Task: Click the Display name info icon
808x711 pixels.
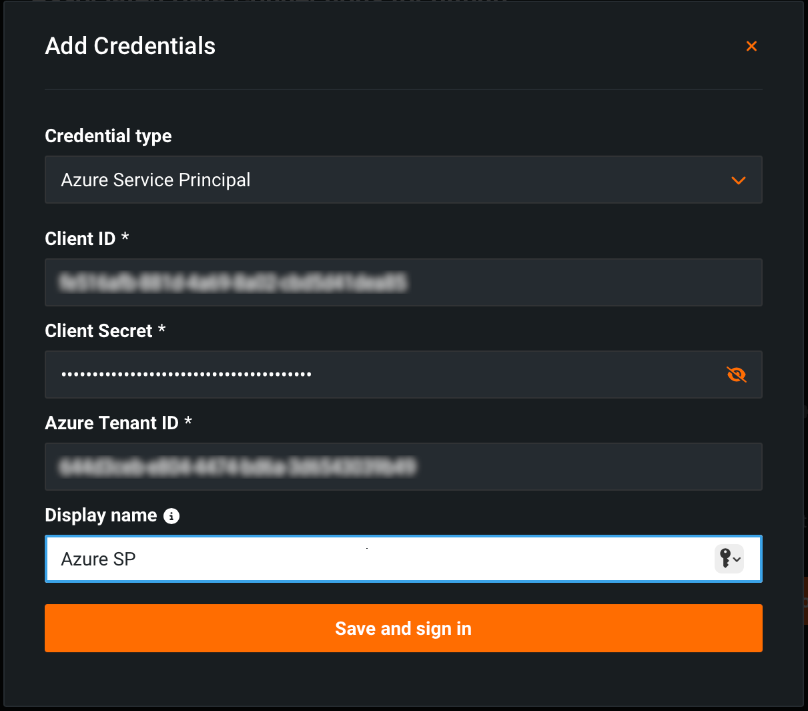Action: [x=171, y=516]
